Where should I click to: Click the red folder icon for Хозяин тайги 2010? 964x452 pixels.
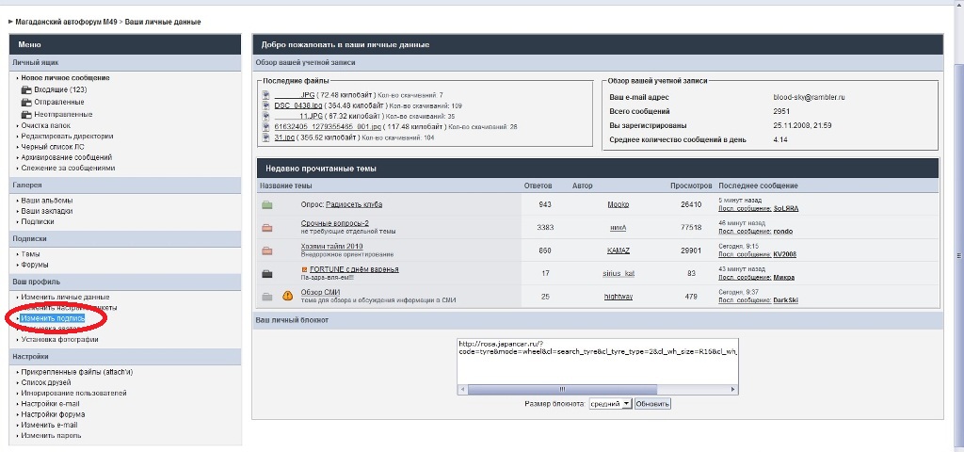[267, 250]
